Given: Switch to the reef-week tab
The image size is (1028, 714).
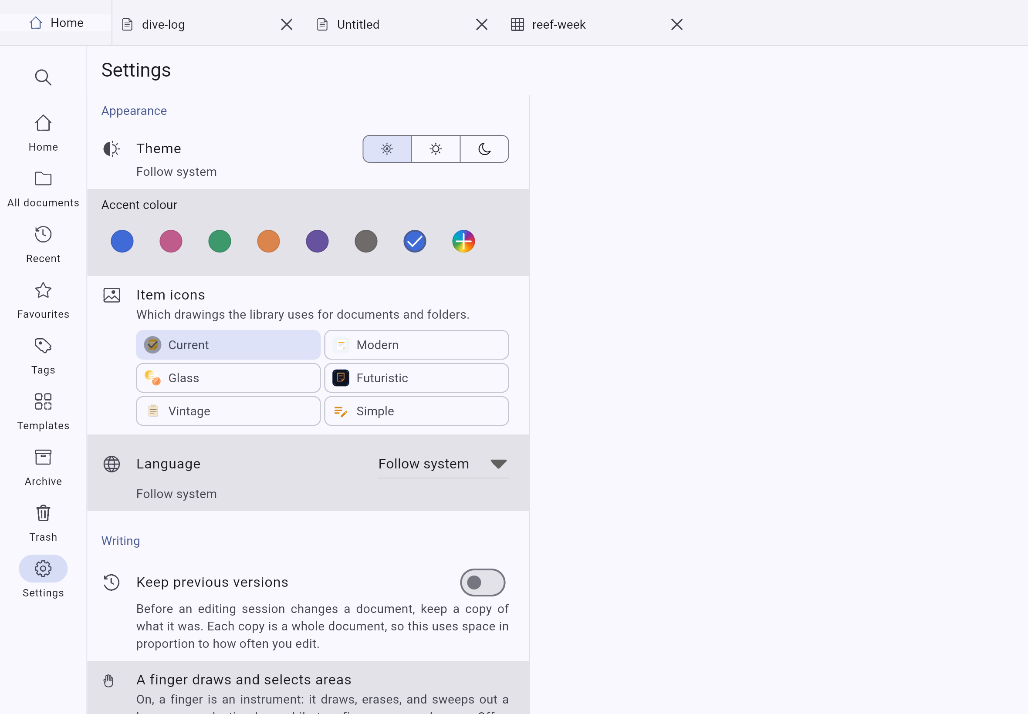Looking at the screenshot, I should tap(597, 24).
